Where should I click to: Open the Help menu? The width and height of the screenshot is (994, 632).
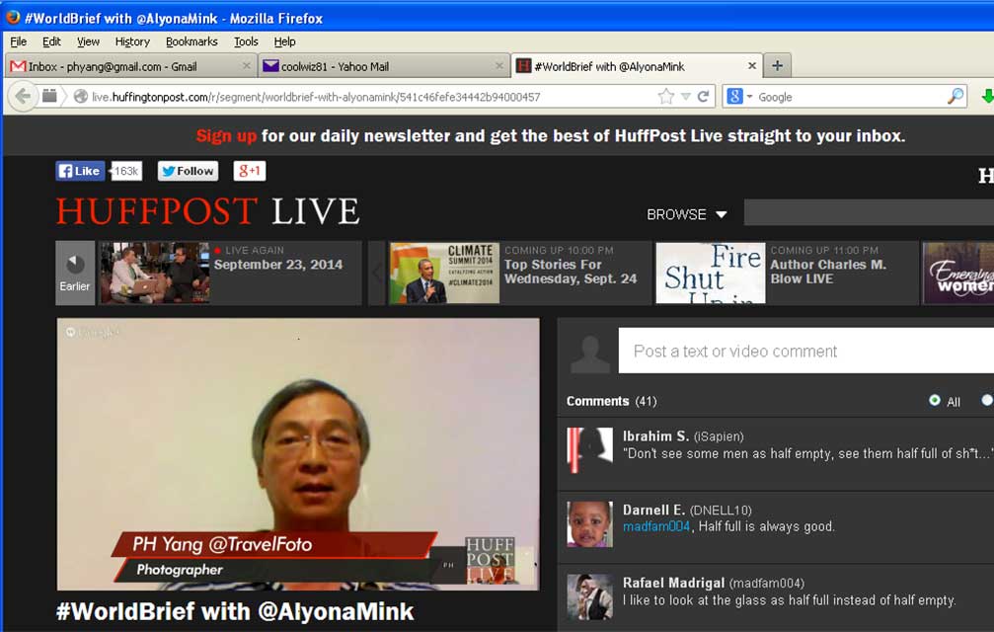(284, 41)
